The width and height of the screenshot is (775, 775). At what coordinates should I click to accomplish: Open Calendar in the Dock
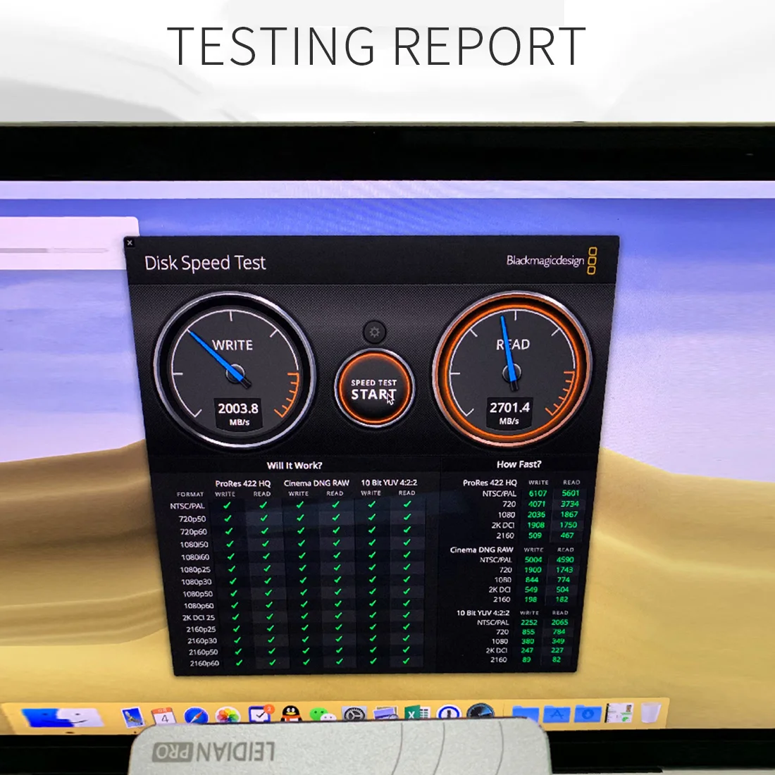163,717
